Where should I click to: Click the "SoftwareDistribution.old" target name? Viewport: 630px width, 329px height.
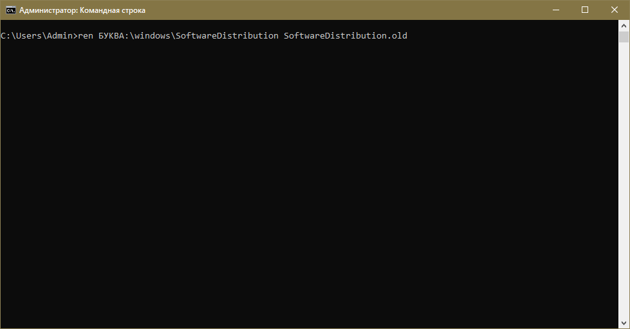point(346,36)
